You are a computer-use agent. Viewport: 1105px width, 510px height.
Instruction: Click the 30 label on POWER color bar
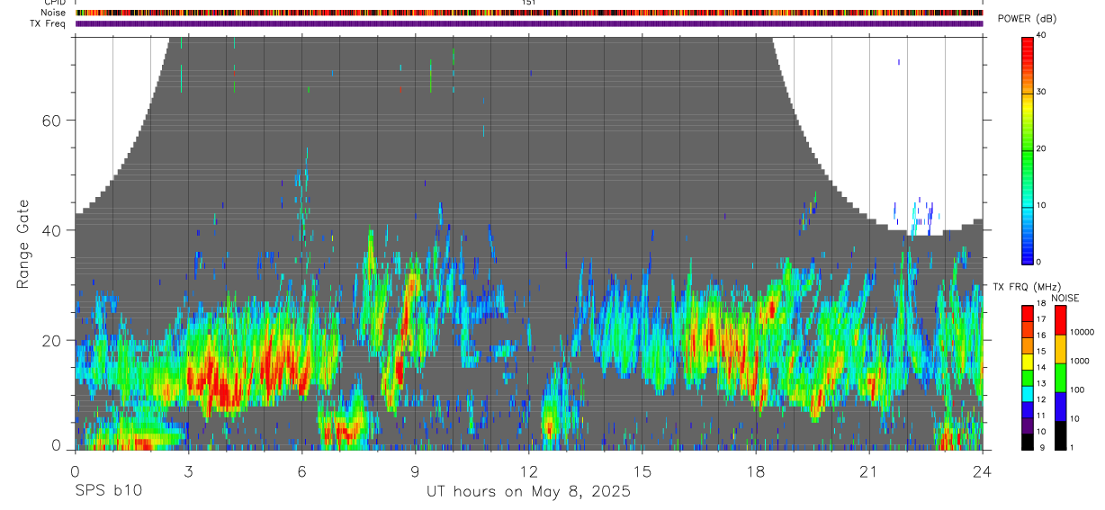click(x=1042, y=92)
